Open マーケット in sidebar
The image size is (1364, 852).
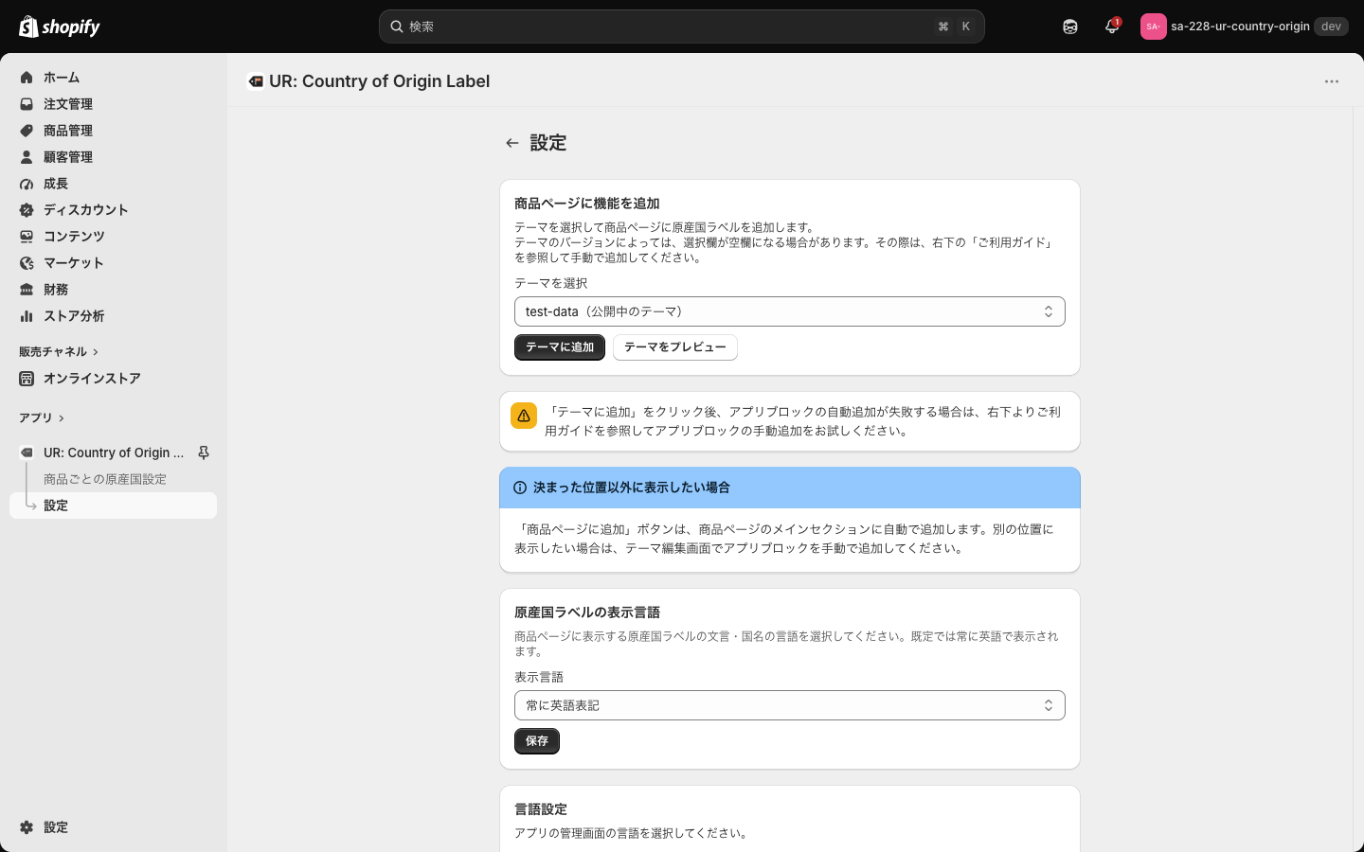113,263
